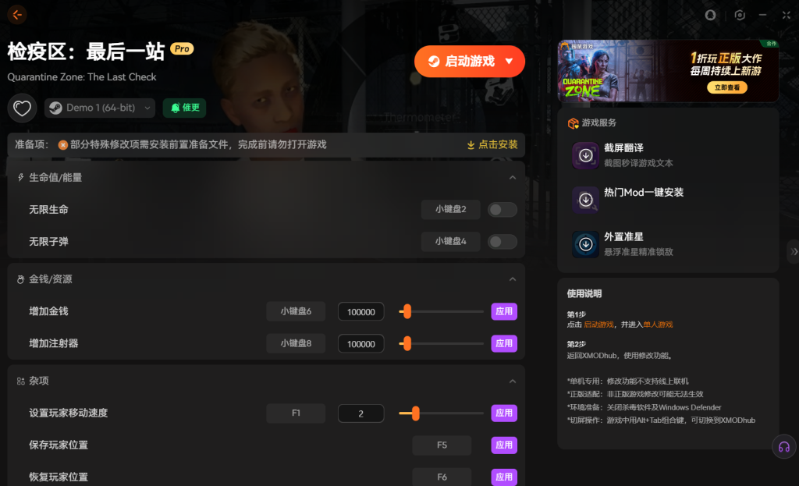This screenshot has width=799, height=486.
Task: Click the orange back arrow icon
Action: (x=17, y=15)
